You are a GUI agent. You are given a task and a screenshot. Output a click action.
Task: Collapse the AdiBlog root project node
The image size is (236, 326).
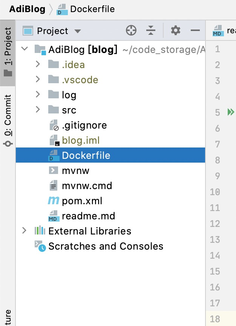click(25, 49)
